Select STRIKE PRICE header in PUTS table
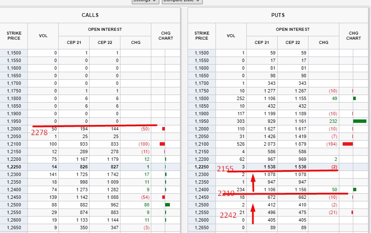Image resolution: width=371 pixels, height=233 pixels. click(x=202, y=36)
